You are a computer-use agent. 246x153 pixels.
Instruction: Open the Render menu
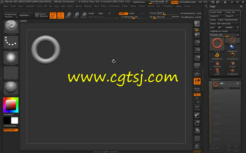tap(125, 6)
